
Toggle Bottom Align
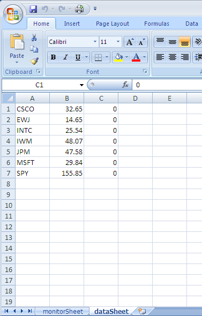(184, 42)
